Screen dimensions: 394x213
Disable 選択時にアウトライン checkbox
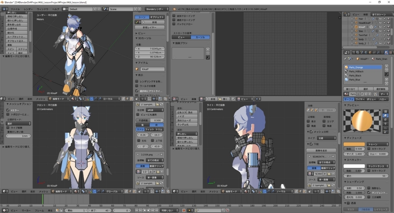(137, 91)
